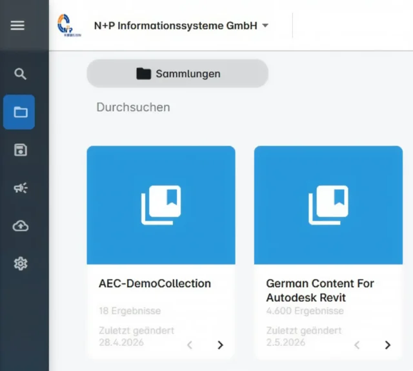Click the Sammlungen button
Image resolution: width=413 pixels, height=371 pixels.
[177, 74]
